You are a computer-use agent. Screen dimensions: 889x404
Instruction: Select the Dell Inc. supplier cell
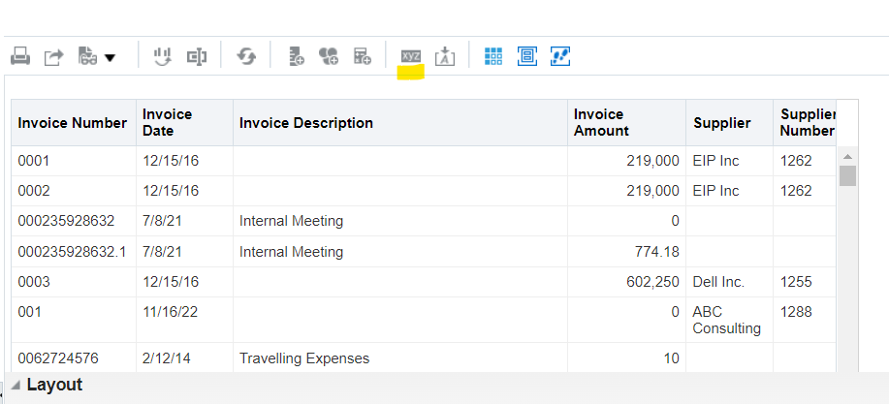click(x=718, y=282)
